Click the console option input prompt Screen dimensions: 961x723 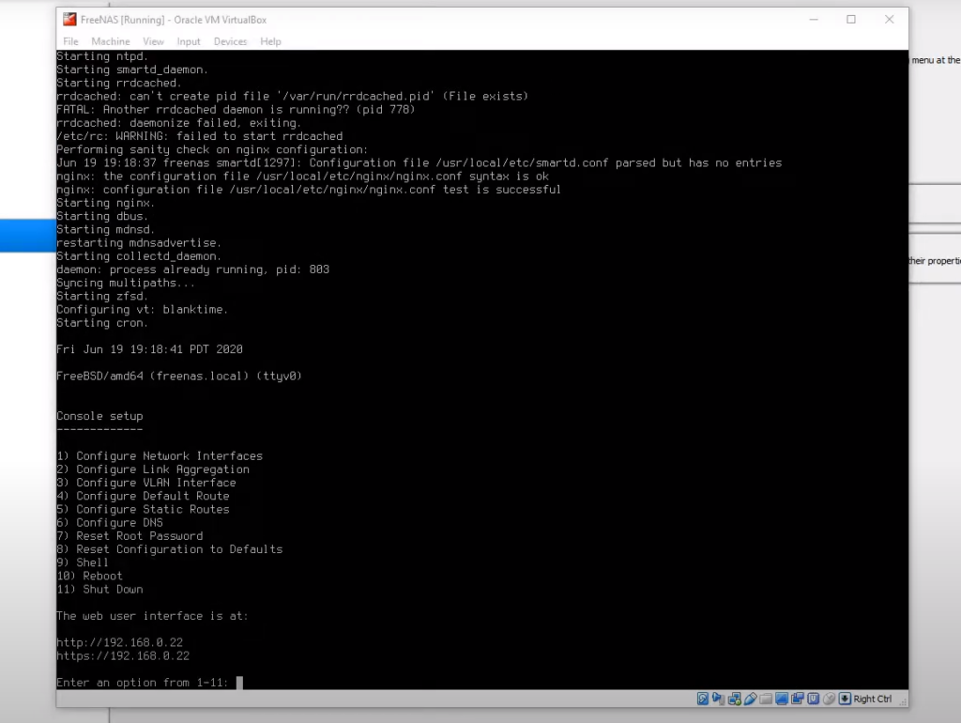coord(241,683)
